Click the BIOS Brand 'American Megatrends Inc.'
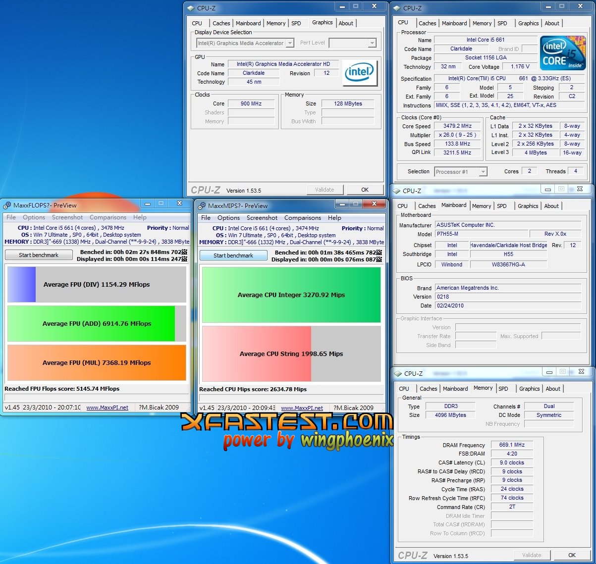 pos(508,288)
